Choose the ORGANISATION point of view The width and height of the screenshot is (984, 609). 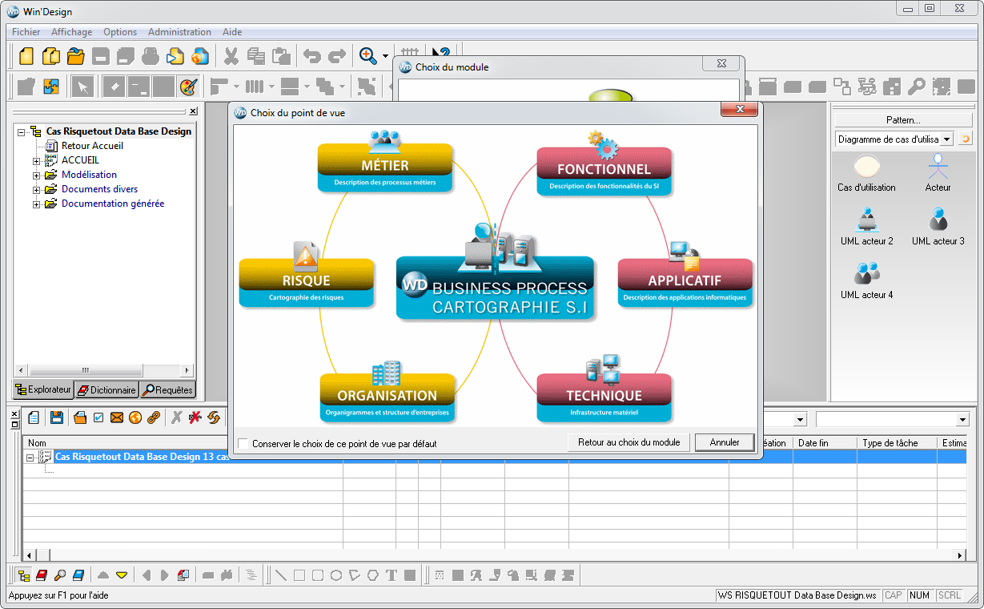pyautogui.click(x=388, y=397)
